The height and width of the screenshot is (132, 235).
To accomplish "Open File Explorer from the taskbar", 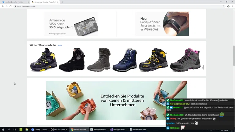I will point(27,130).
